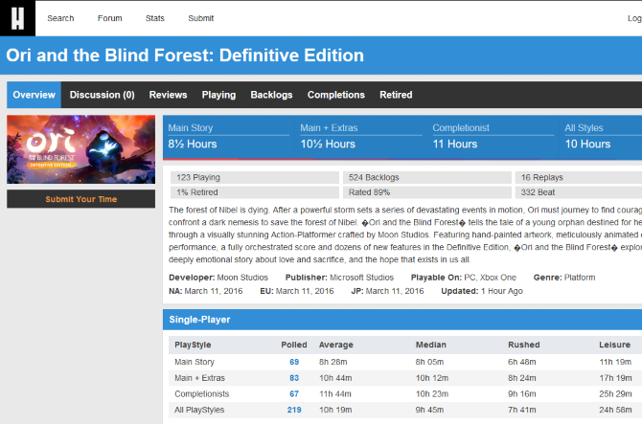Click the Moon Studios developer name
This screenshot has height=424, width=642.
point(242,278)
